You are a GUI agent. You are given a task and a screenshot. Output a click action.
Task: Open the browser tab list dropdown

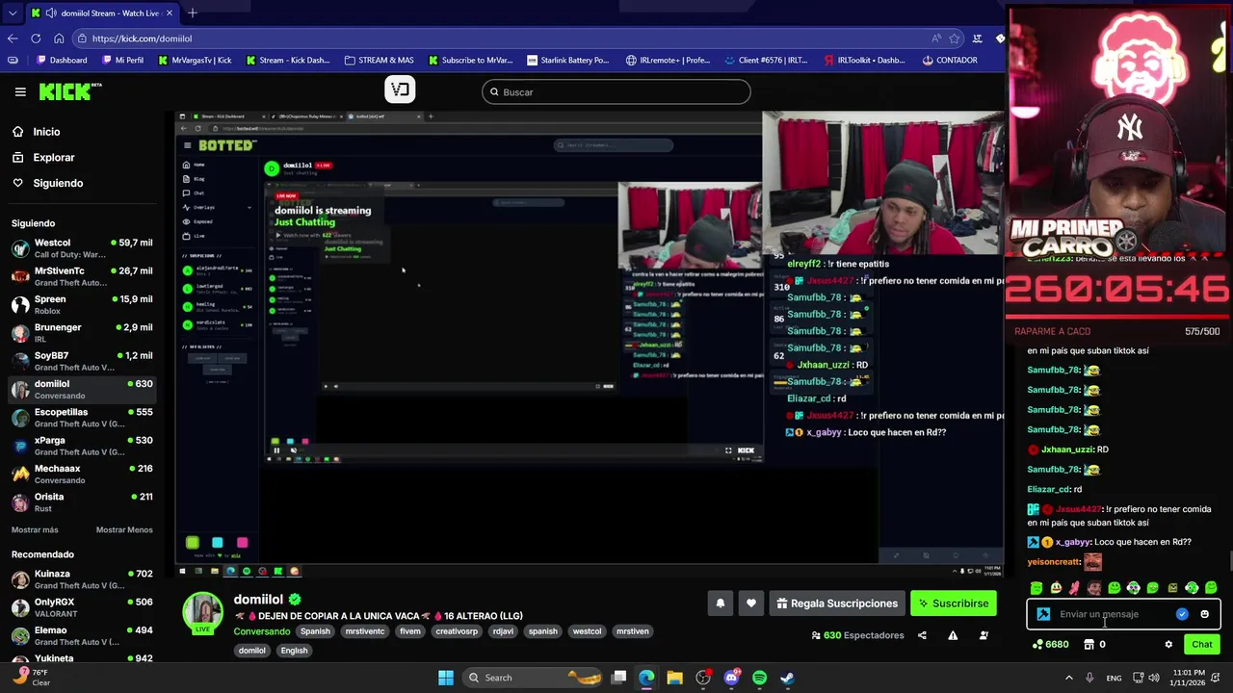[x=12, y=13]
